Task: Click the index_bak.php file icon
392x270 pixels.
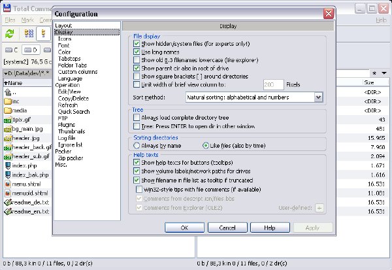Action: coord(8,175)
